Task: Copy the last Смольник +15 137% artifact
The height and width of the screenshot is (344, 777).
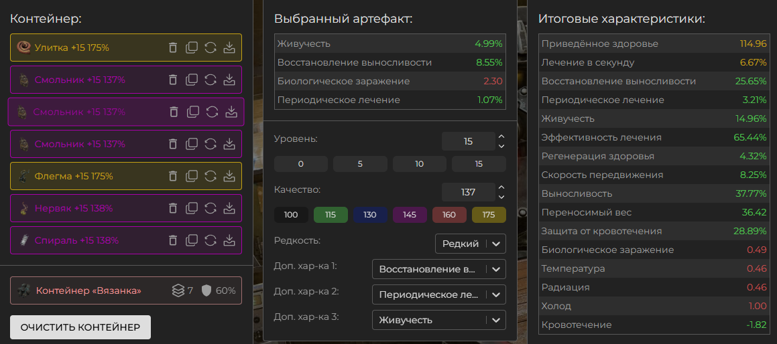Action: pos(192,144)
